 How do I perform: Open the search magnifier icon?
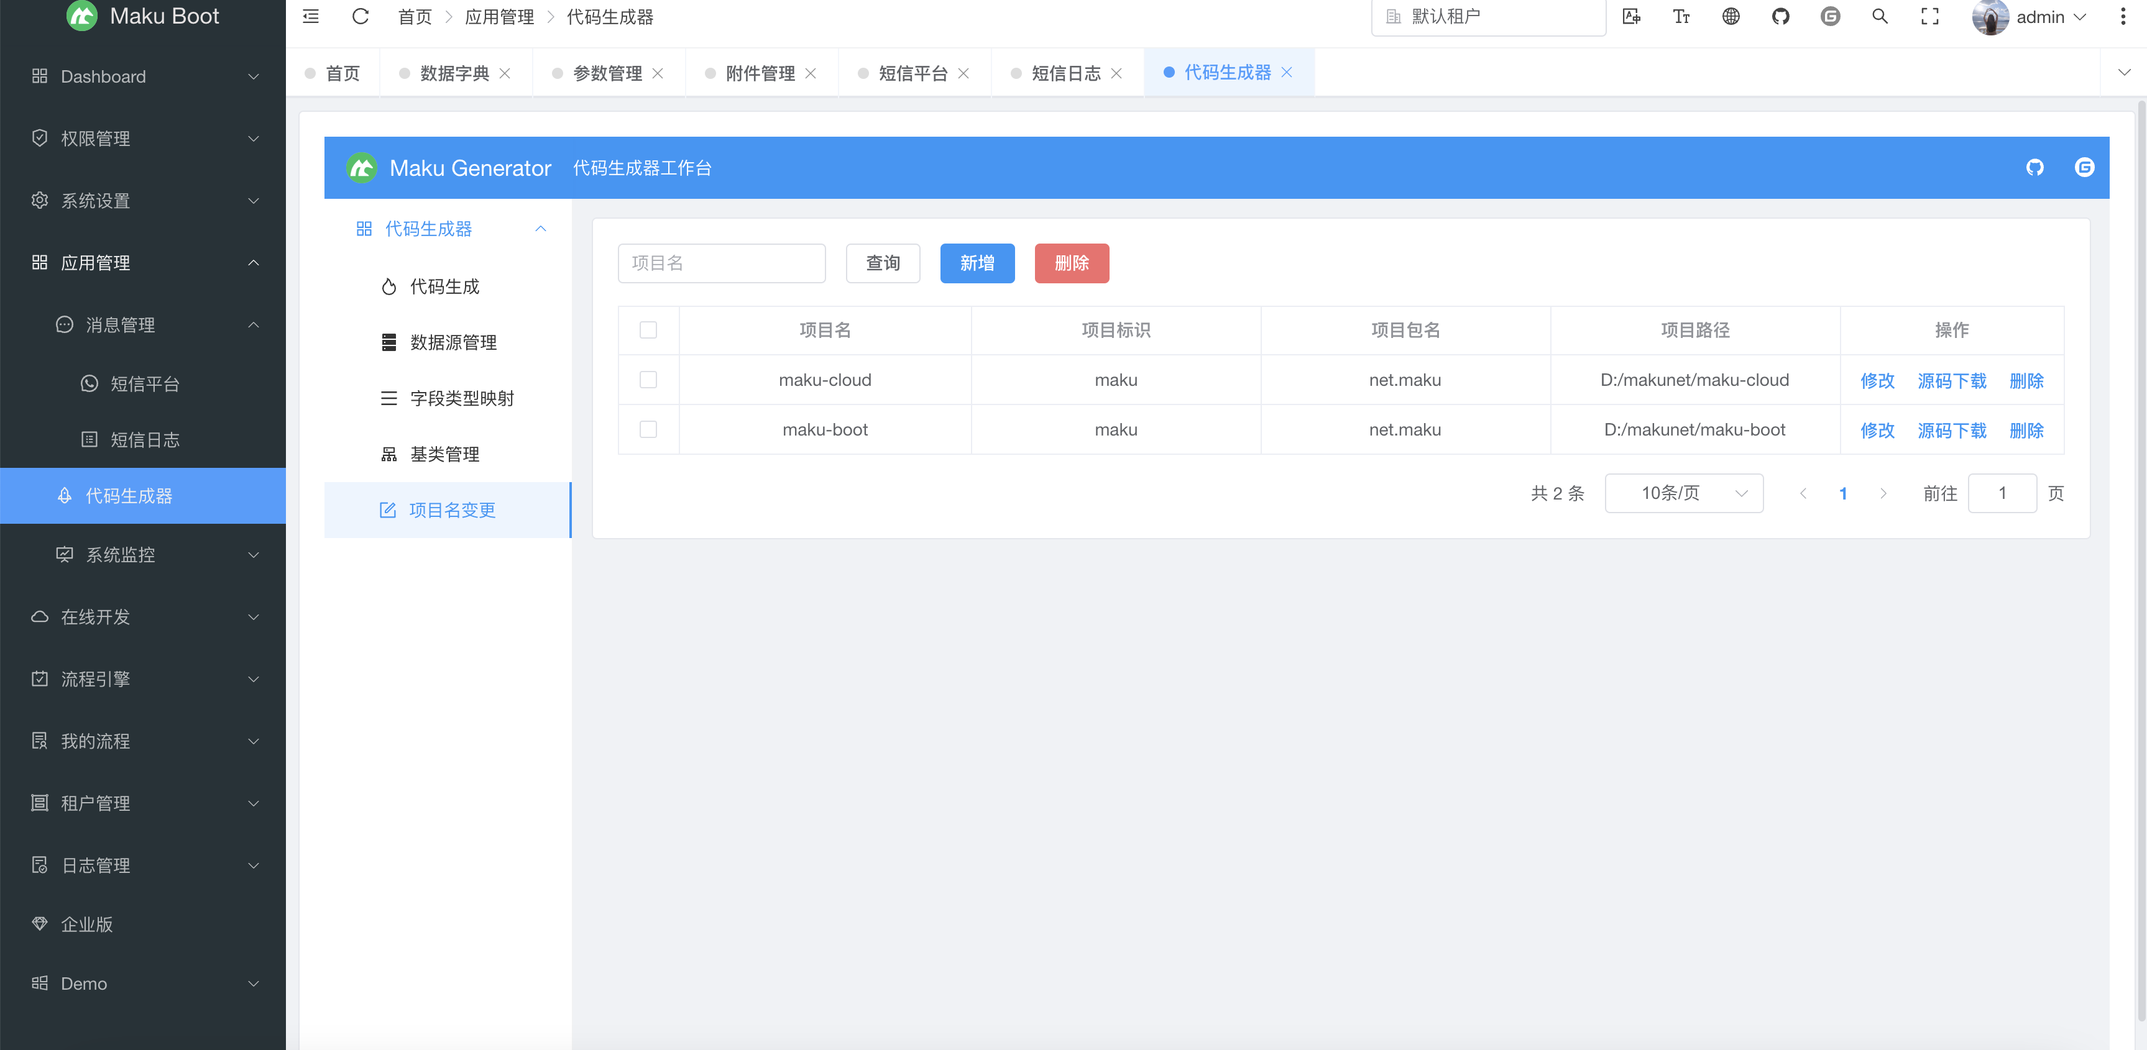(1880, 17)
